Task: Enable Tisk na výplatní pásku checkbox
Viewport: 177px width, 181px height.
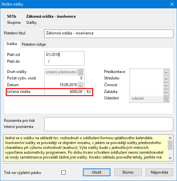Action: coord(63,172)
